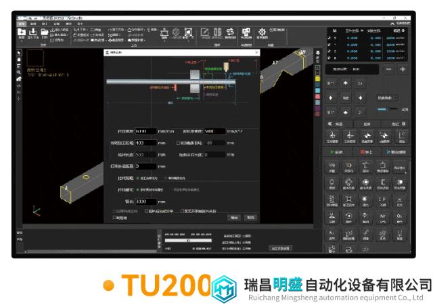Image resolution: width=433 pixels, height=305 pixels.
Task: Click the number 17 label on the tube
Action: tap(275, 63)
